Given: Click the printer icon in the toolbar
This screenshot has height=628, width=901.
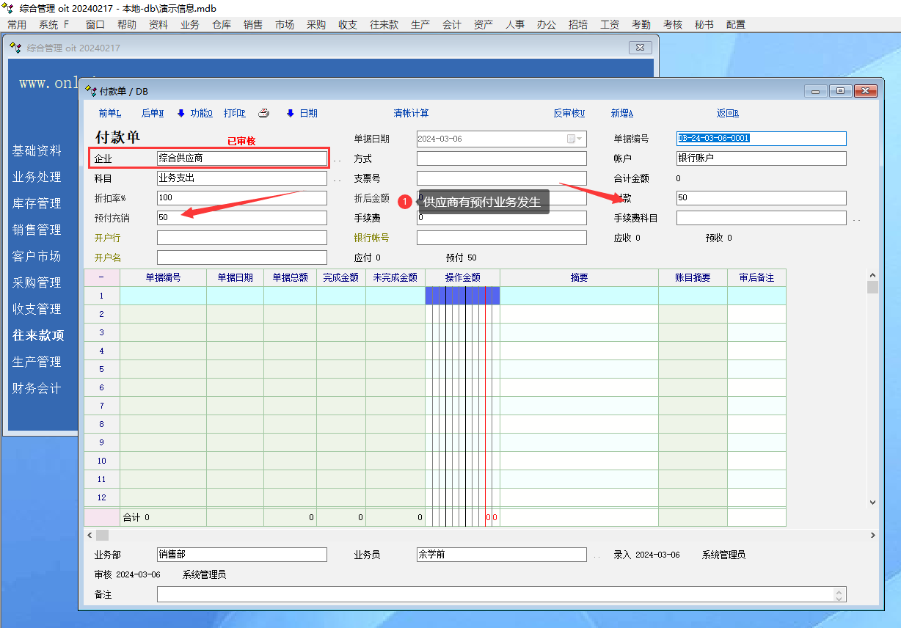Looking at the screenshot, I should click(x=264, y=113).
